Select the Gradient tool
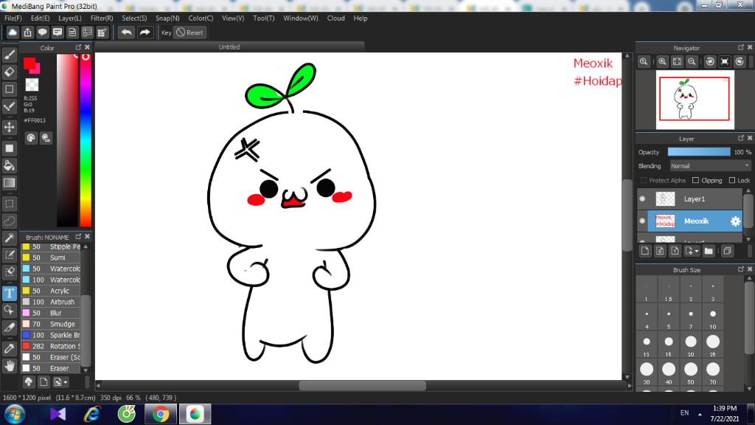The width and height of the screenshot is (755, 425). coord(9,183)
